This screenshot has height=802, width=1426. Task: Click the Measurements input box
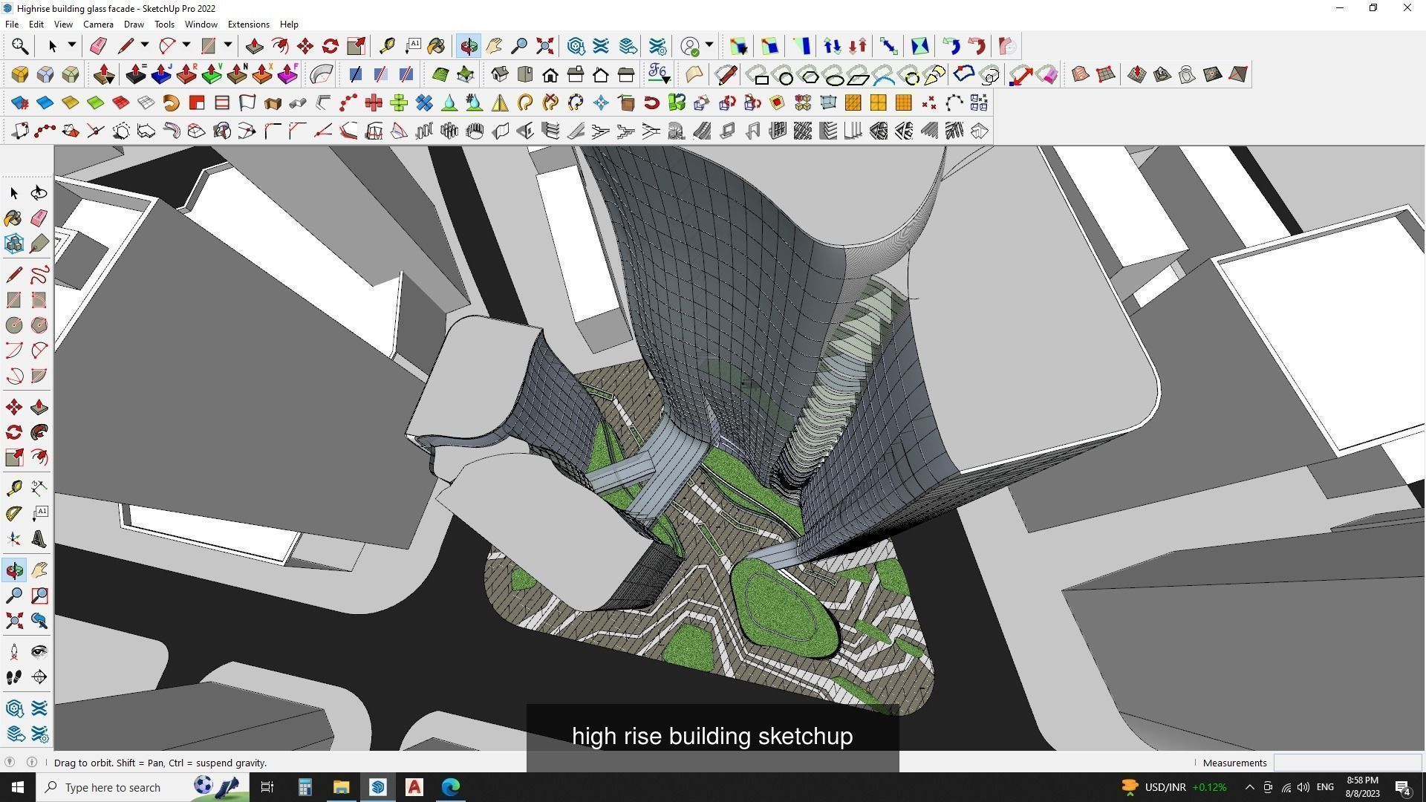pyautogui.click(x=1347, y=763)
